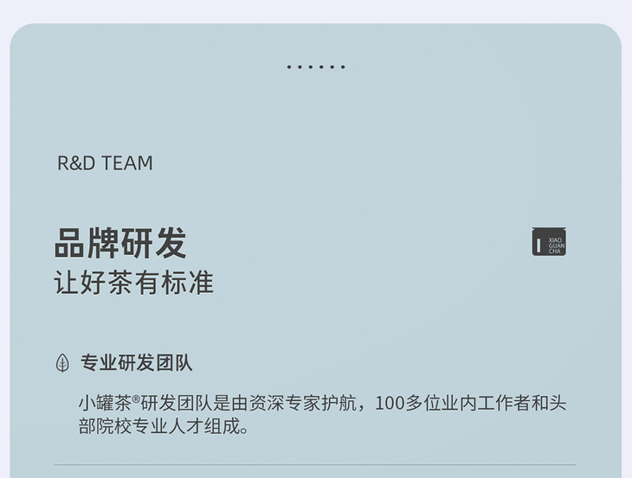The height and width of the screenshot is (478, 632).
Task: Click the XIAO GUAN CHA text in logo
Action: [556, 245]
